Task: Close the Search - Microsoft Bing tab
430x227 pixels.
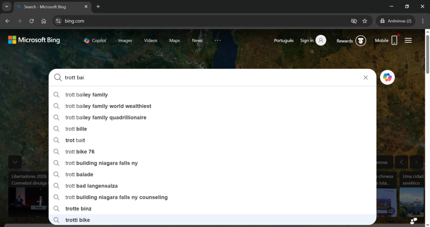Action: [x=86, y=7]
